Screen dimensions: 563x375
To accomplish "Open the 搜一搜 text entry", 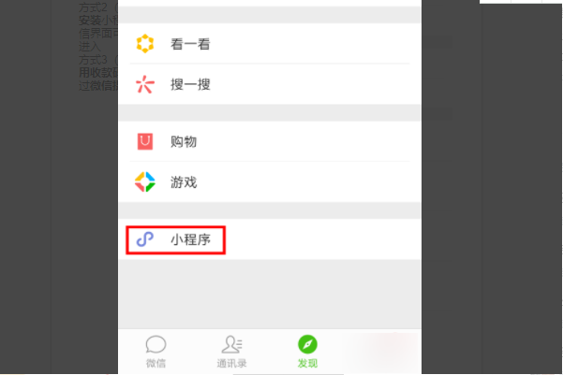I will tap(190, 84).
